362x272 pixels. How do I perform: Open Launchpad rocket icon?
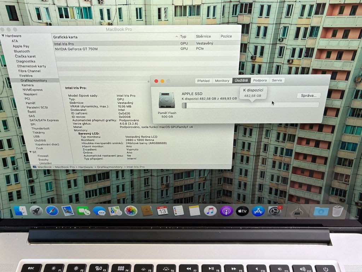click(x=36, y=211)
